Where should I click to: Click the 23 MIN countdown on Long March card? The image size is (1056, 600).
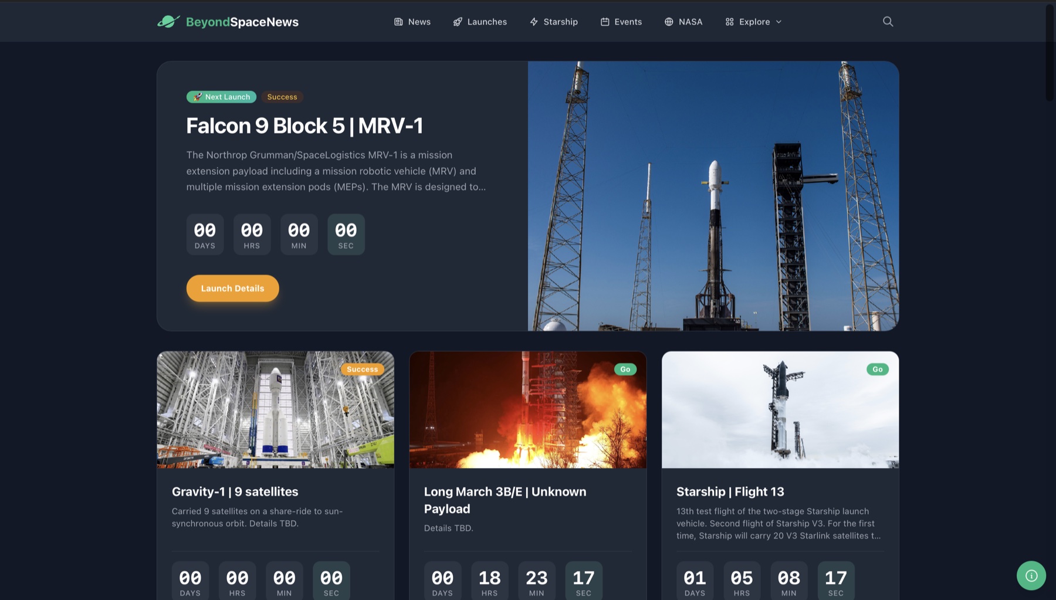click(537, 581)
